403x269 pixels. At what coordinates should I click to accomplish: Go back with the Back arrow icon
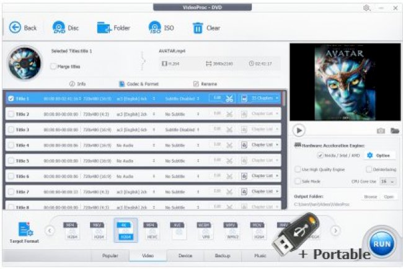[x=15, y=27]
